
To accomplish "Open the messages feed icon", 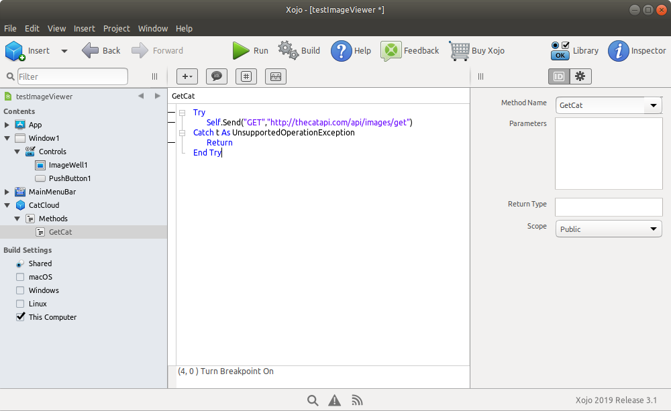I will click(x=357, y=400).
